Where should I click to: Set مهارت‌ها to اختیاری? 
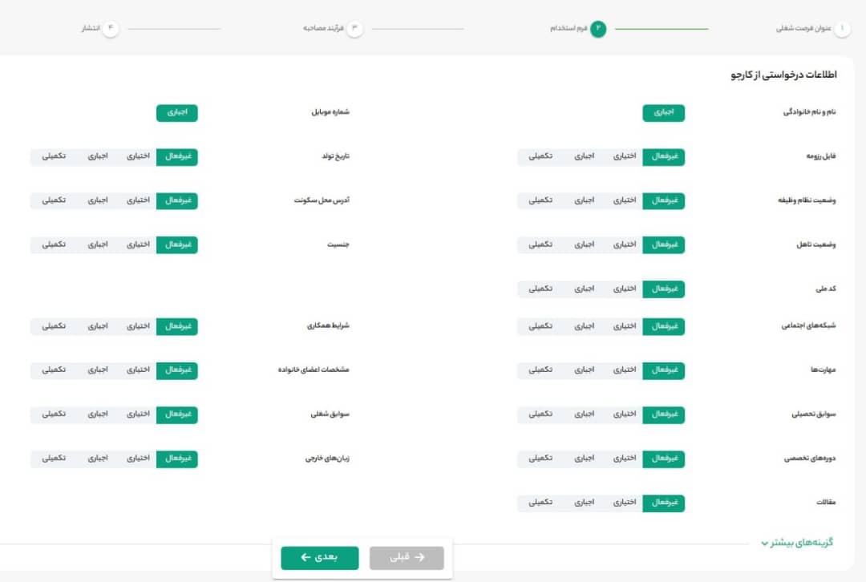(625, 370)
